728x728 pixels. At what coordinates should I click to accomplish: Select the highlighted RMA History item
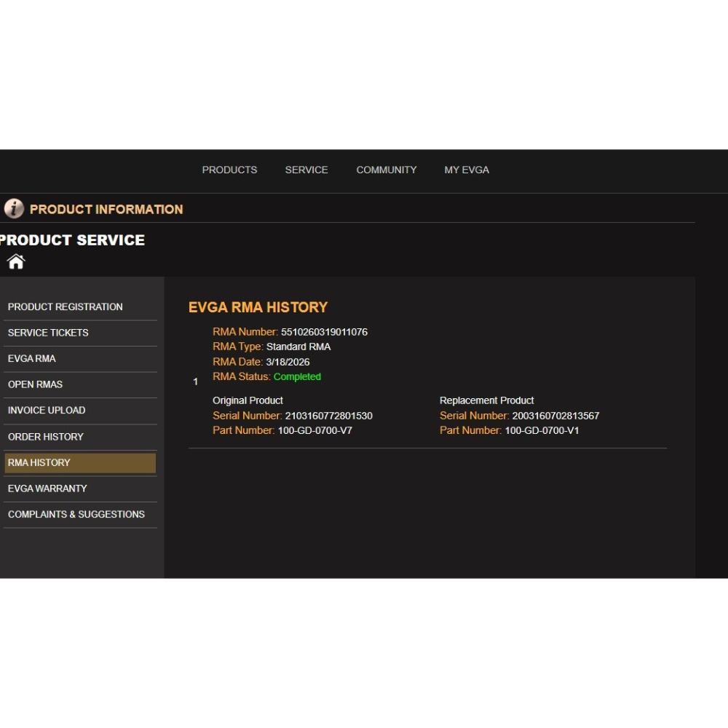(80, 463)
